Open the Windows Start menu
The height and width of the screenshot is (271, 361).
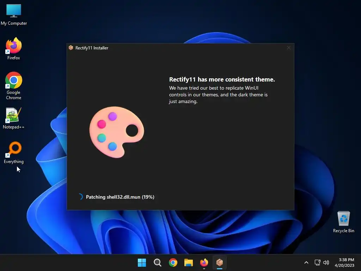(x=142, y=263)
